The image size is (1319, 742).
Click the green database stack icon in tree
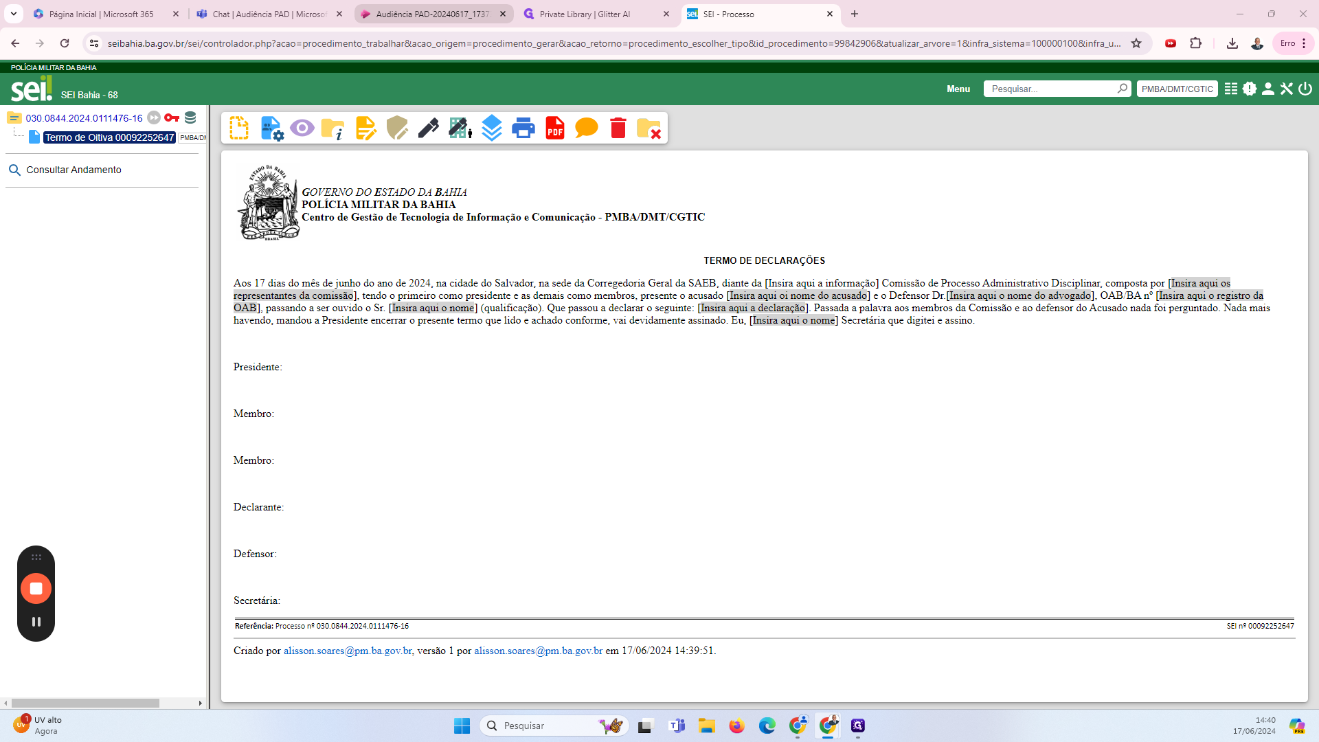coord(190,117)
